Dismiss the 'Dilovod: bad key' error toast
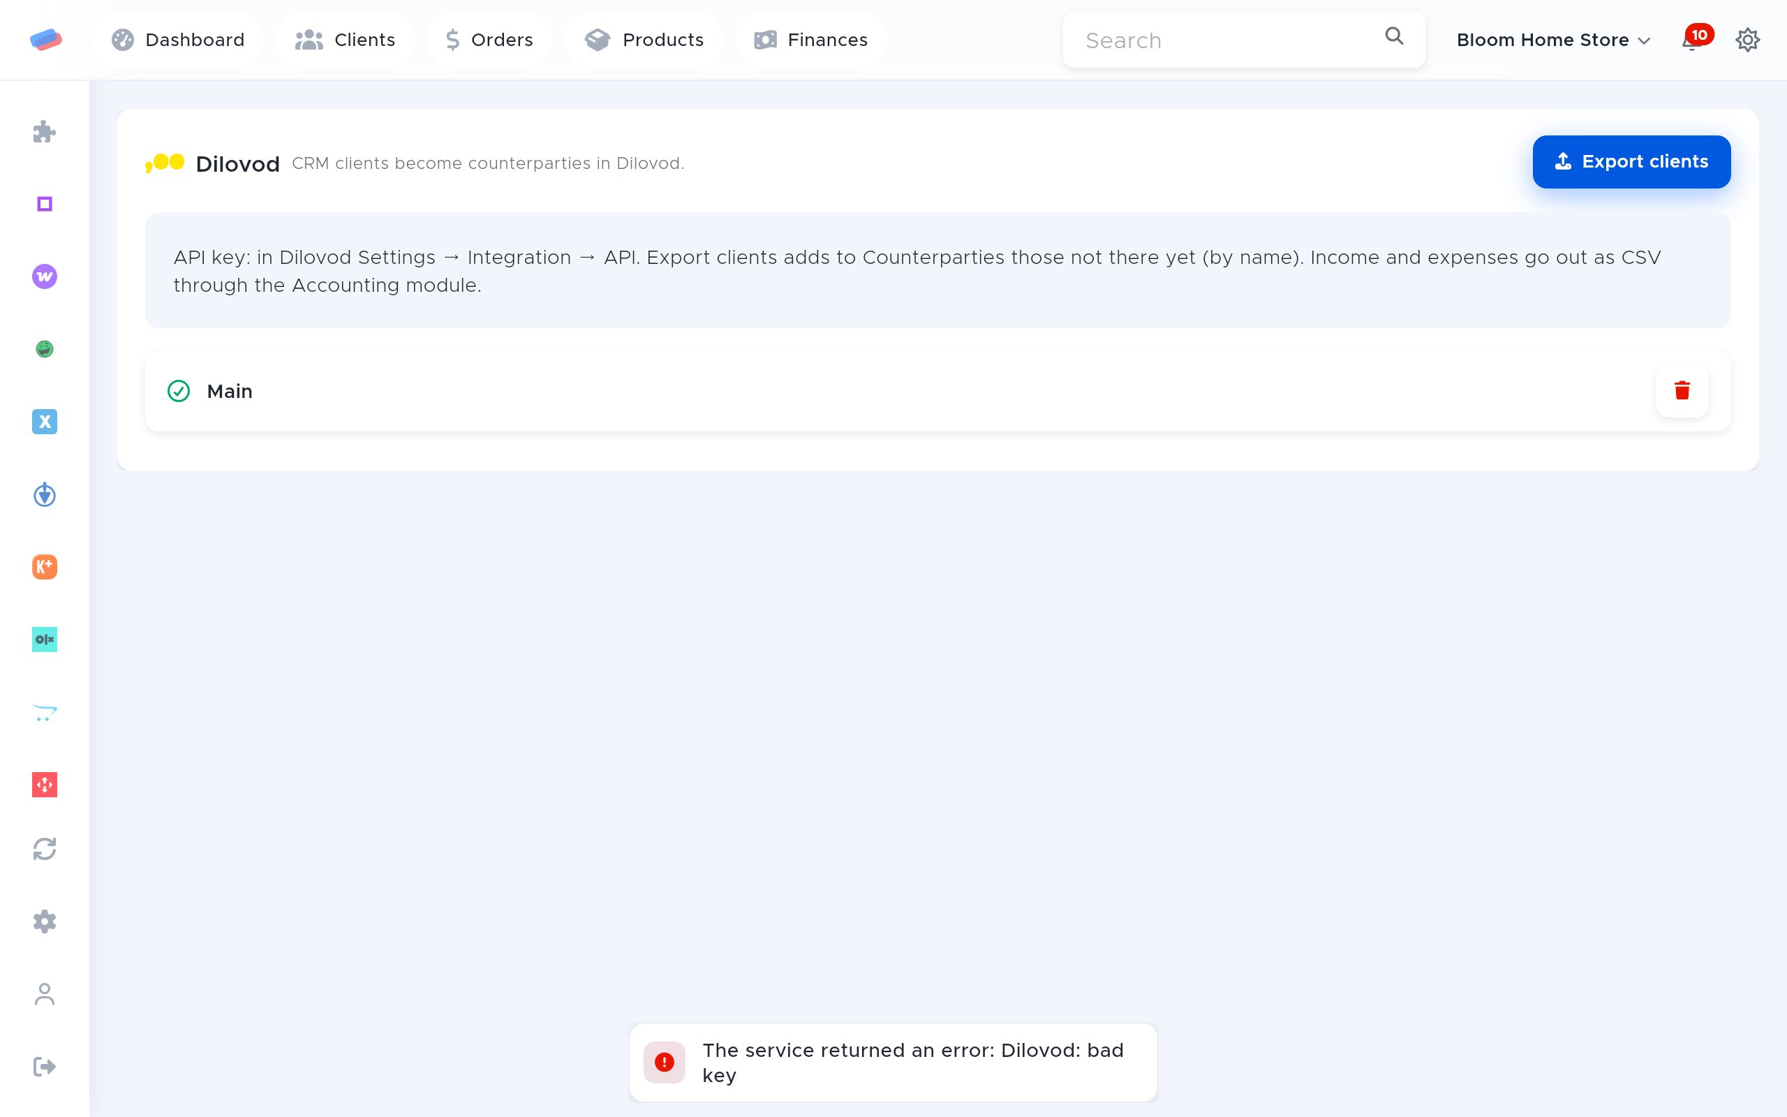This screenshot has width=1787, height=1117. (x=893, y=1063)
